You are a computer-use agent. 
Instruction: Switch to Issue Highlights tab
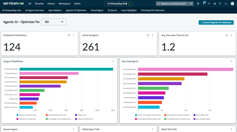[129, 10]
